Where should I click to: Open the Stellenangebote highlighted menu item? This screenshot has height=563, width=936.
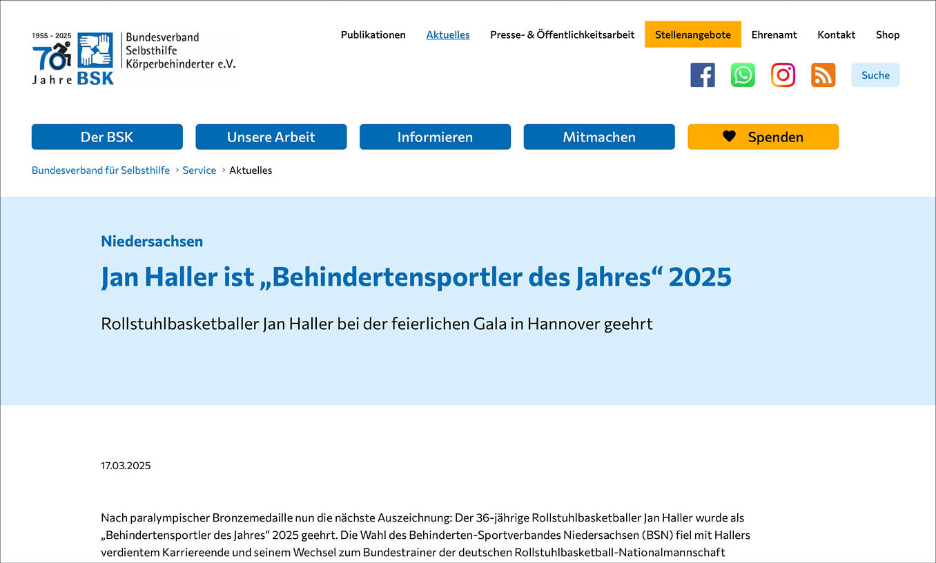(x=692, y=34)
